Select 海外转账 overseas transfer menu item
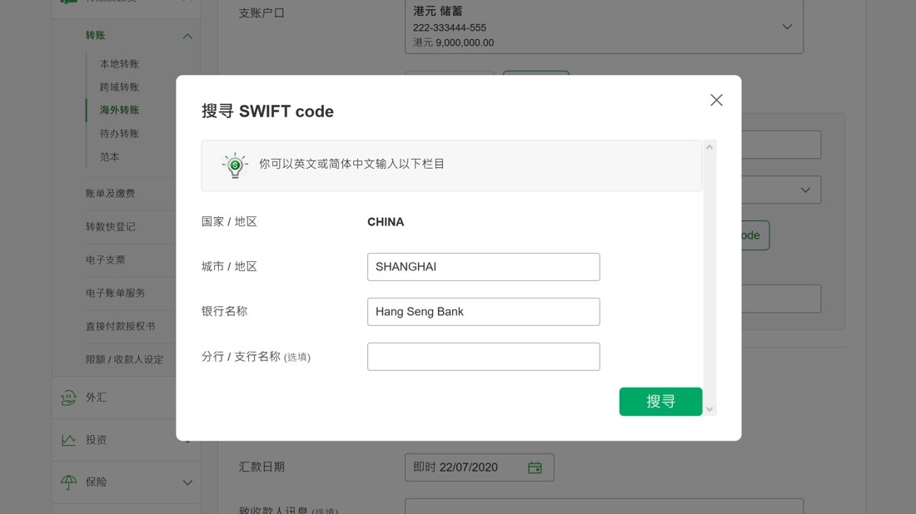Screen dimensions: 916x514 tap(119, 110)
